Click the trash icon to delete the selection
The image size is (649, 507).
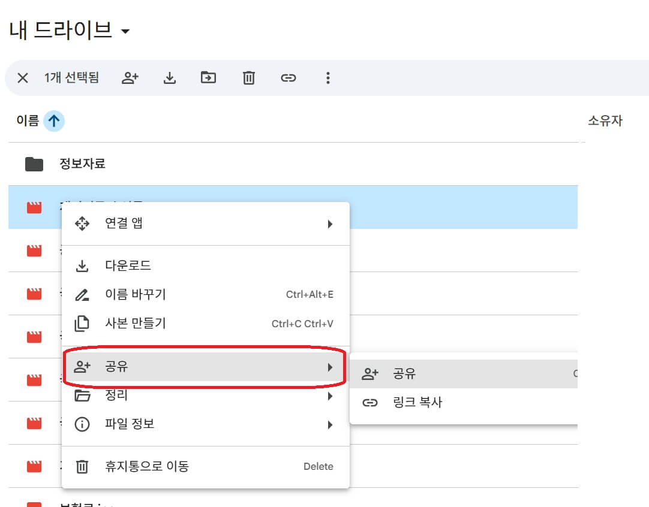pyautogui.click(x=248, y=77)
